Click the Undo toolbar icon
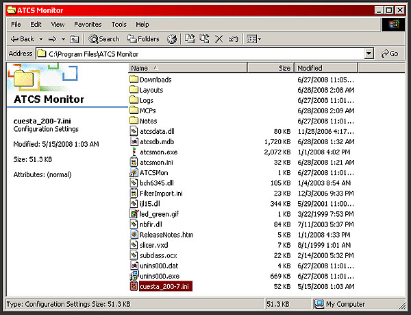 tap(234, 39)
